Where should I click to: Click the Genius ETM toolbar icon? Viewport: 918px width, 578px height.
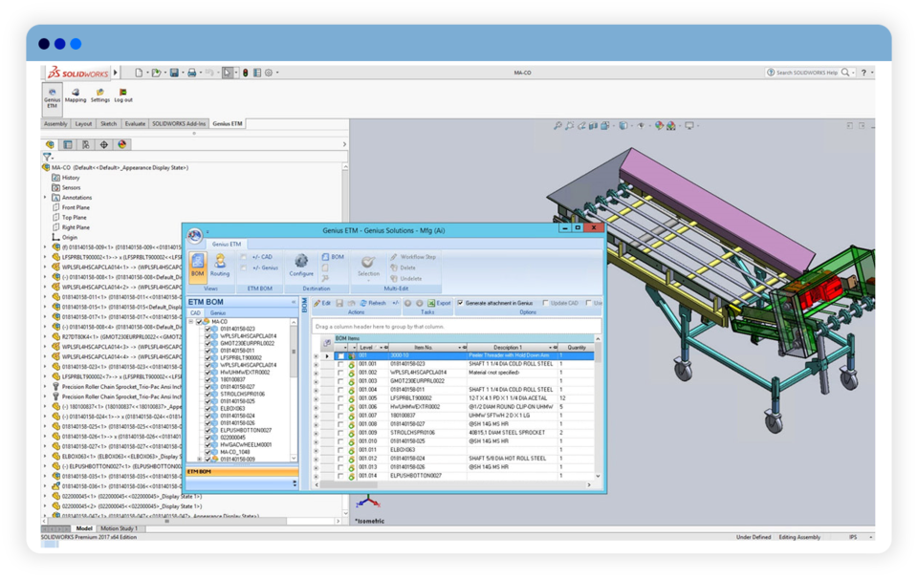pos(52,95)
